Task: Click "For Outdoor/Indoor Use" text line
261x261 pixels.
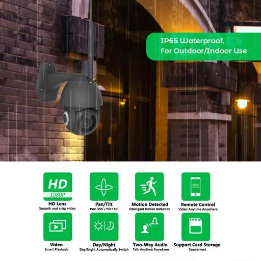Action: click(203, 51)
